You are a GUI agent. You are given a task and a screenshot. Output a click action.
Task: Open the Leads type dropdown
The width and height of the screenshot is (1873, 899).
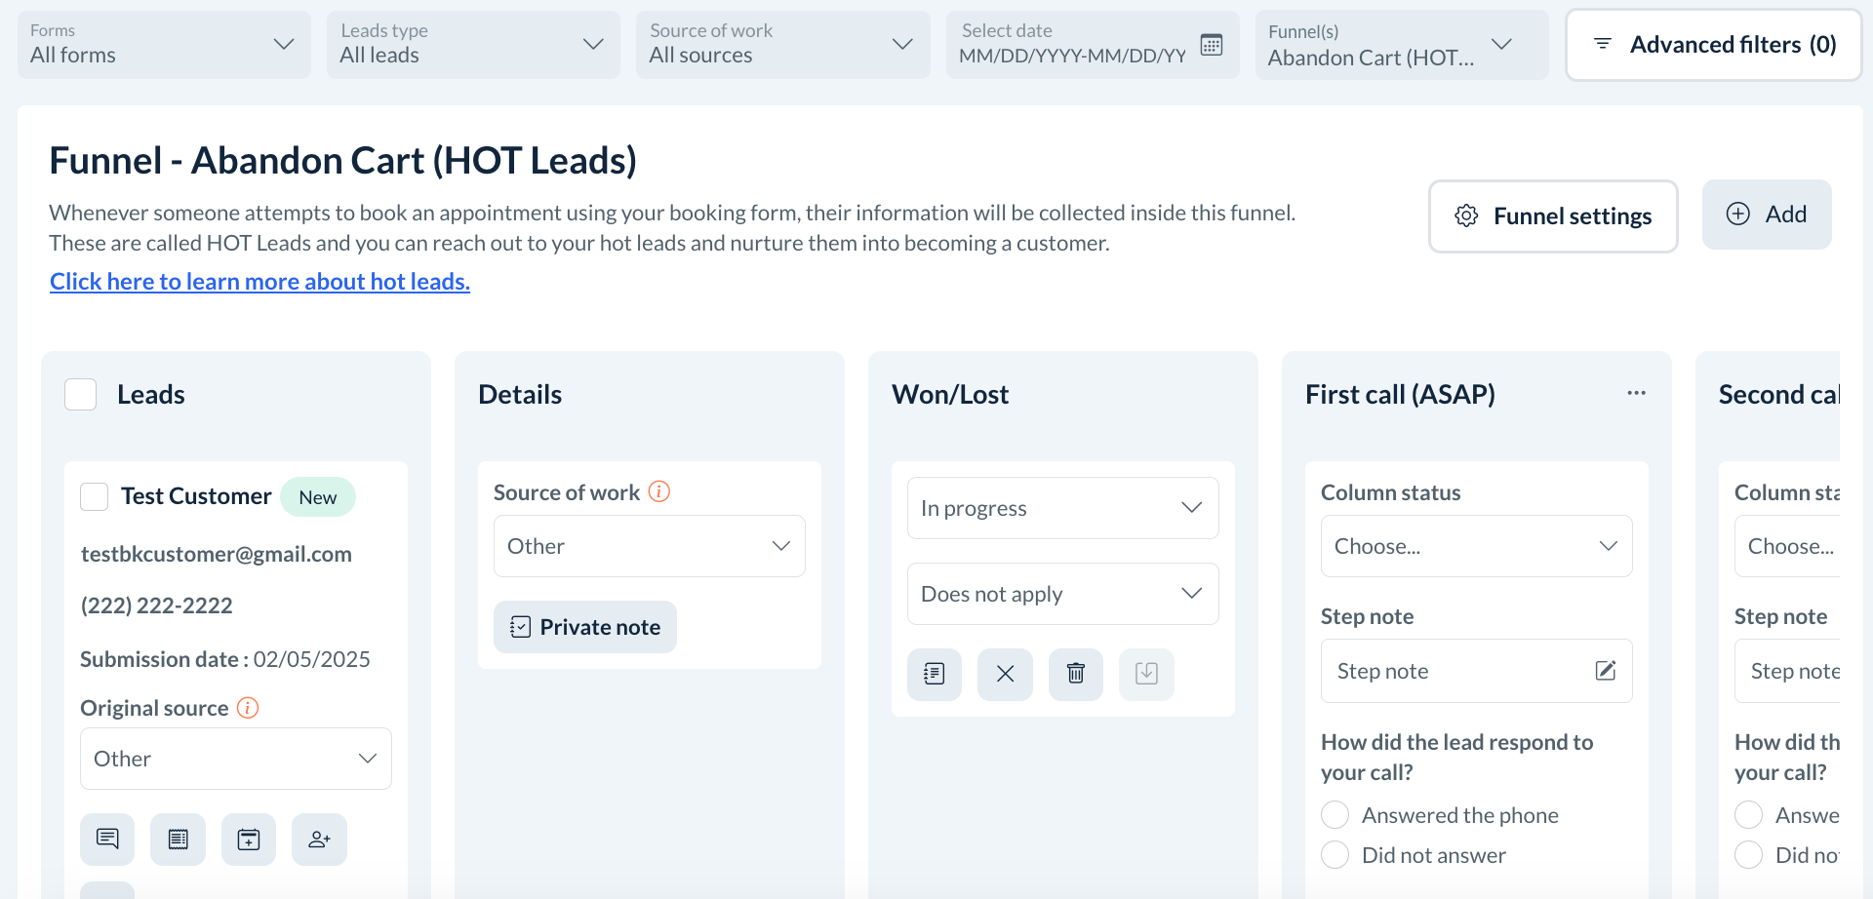pyautogui.click(x=473, y=45)
